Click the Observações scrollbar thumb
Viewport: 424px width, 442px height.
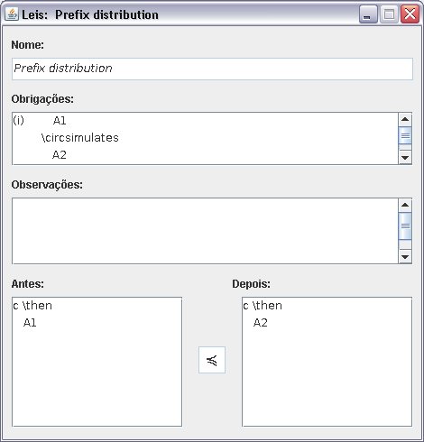tap(405, 226)
